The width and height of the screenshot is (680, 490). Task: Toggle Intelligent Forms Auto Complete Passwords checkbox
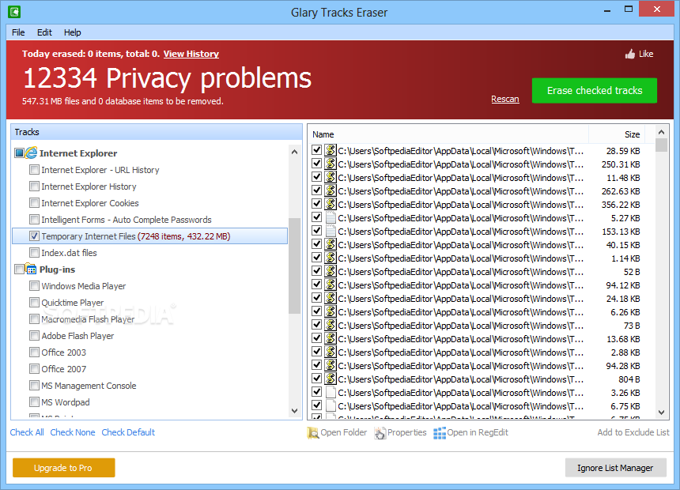click(34, 220)
